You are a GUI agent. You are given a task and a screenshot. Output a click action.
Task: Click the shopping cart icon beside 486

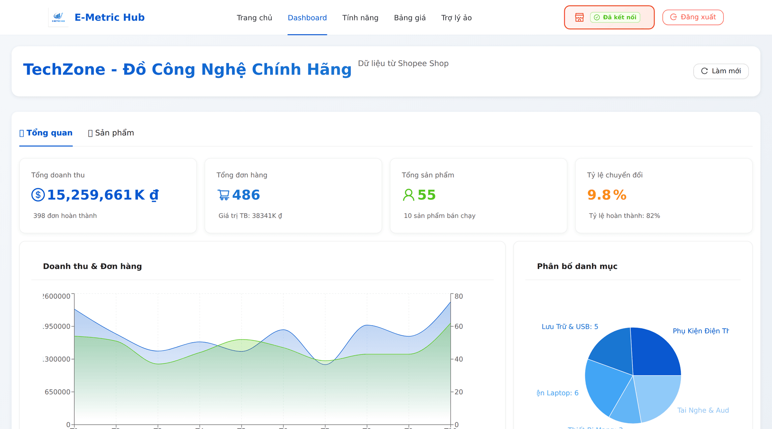[223, 195]
